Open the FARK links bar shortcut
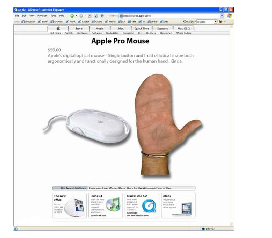Image resolution: width=272 pixels, height=238 pixels. (x=70, y=22)
